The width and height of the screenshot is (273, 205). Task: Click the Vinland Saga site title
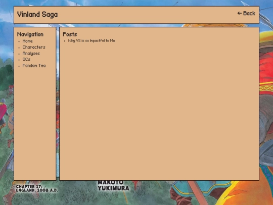(x=37, y=15)
